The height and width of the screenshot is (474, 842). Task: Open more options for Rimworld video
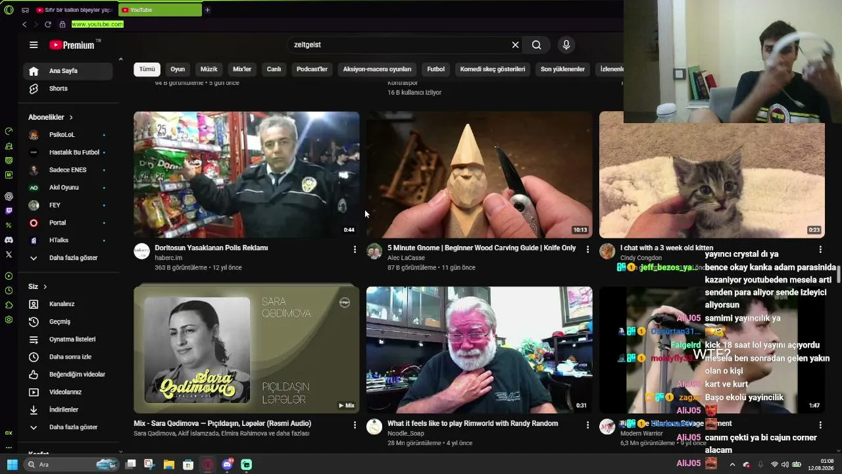click(x=587, y=425)
